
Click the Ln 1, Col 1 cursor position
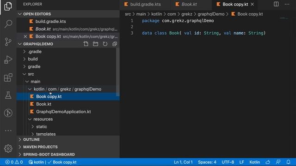click(183, 162)
